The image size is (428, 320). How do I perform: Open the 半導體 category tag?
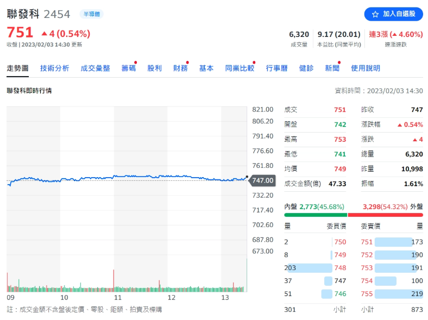coord(91,14)
